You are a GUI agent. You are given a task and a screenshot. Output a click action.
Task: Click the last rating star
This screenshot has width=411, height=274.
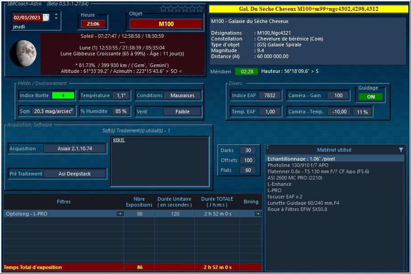[199, 9]
